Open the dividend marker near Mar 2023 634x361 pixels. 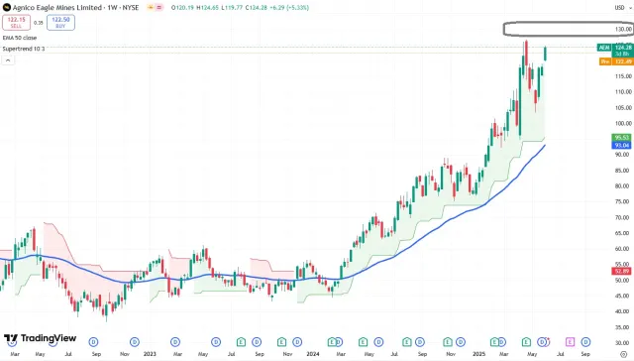175,342
